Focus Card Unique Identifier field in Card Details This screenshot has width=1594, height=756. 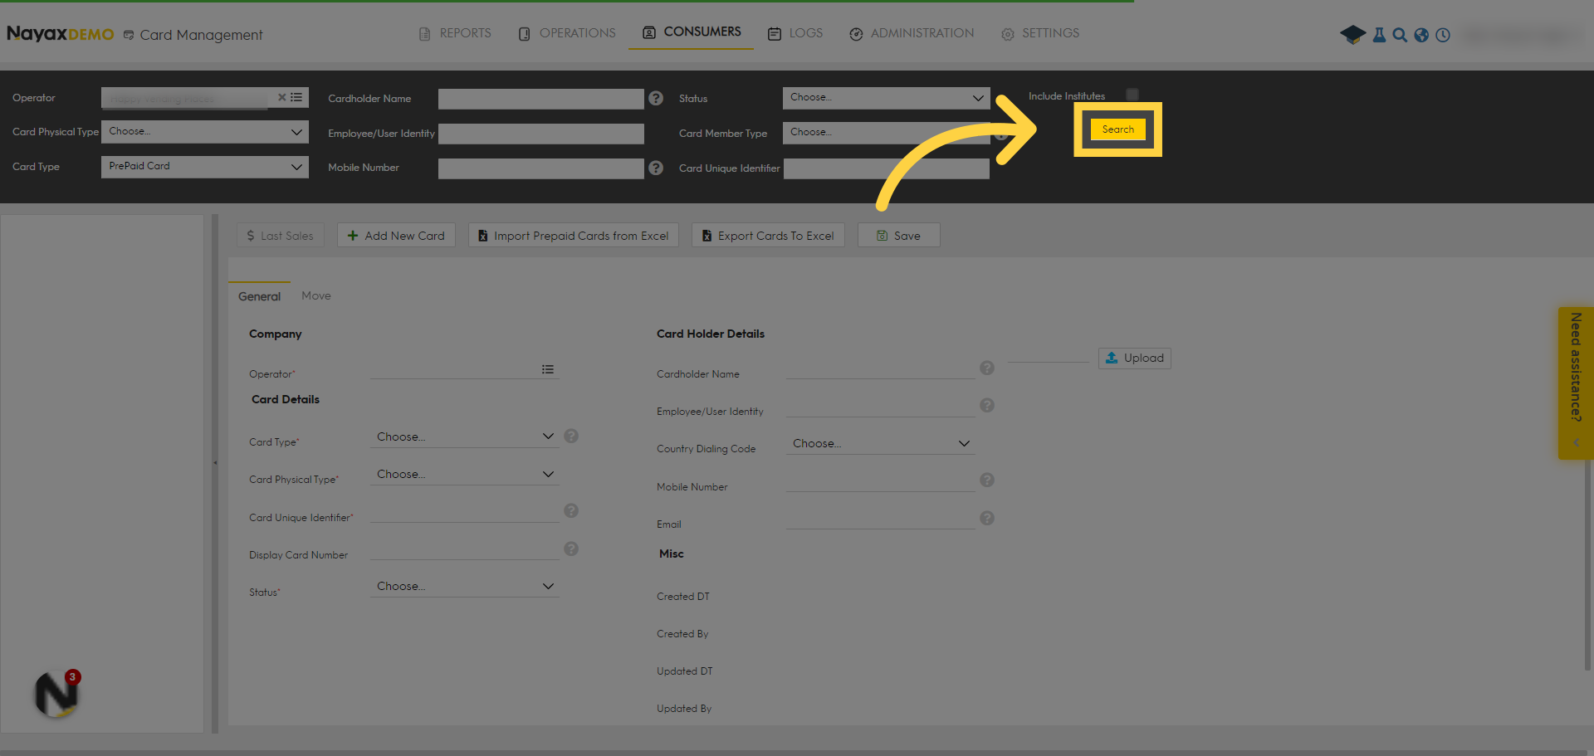tap(464, 512)
